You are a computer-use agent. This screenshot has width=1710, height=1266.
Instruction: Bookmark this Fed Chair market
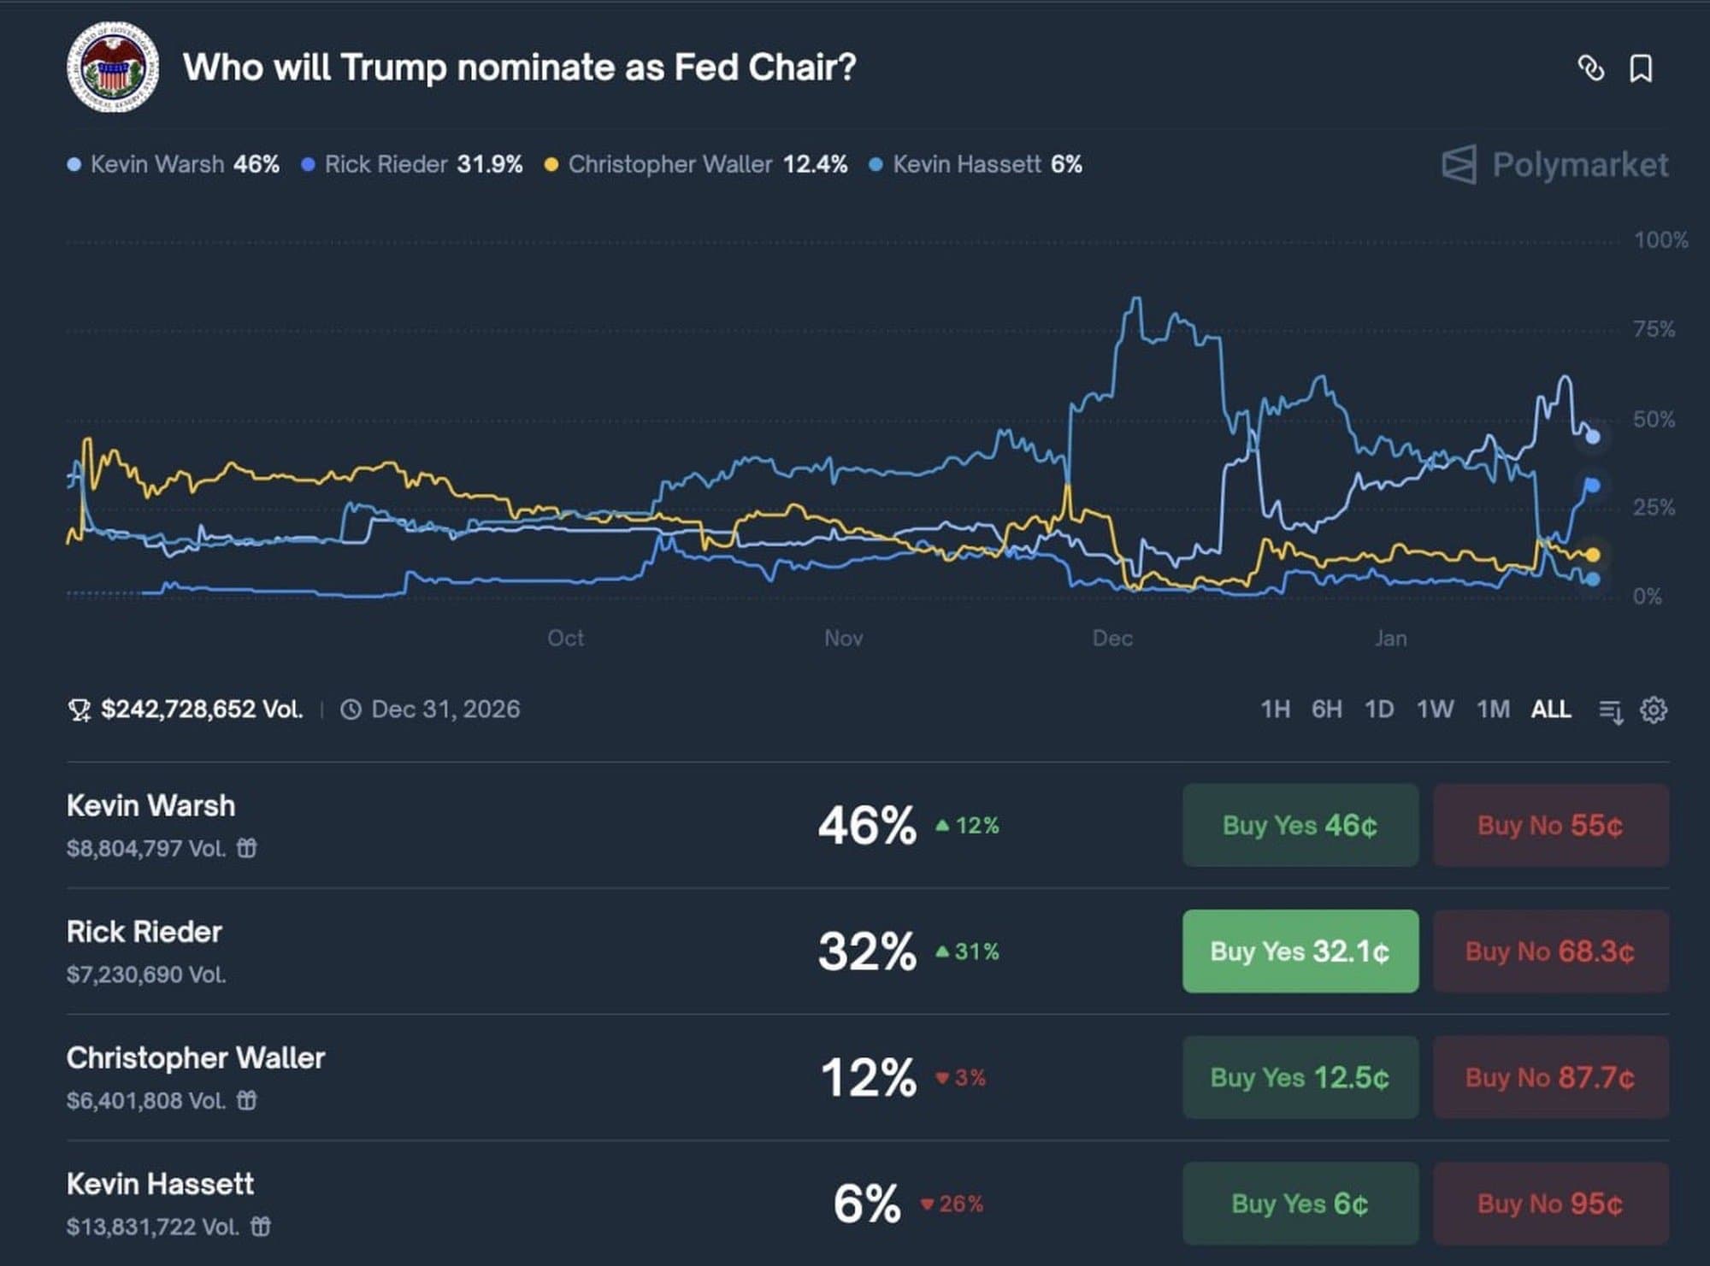[x=1640, y=68]
